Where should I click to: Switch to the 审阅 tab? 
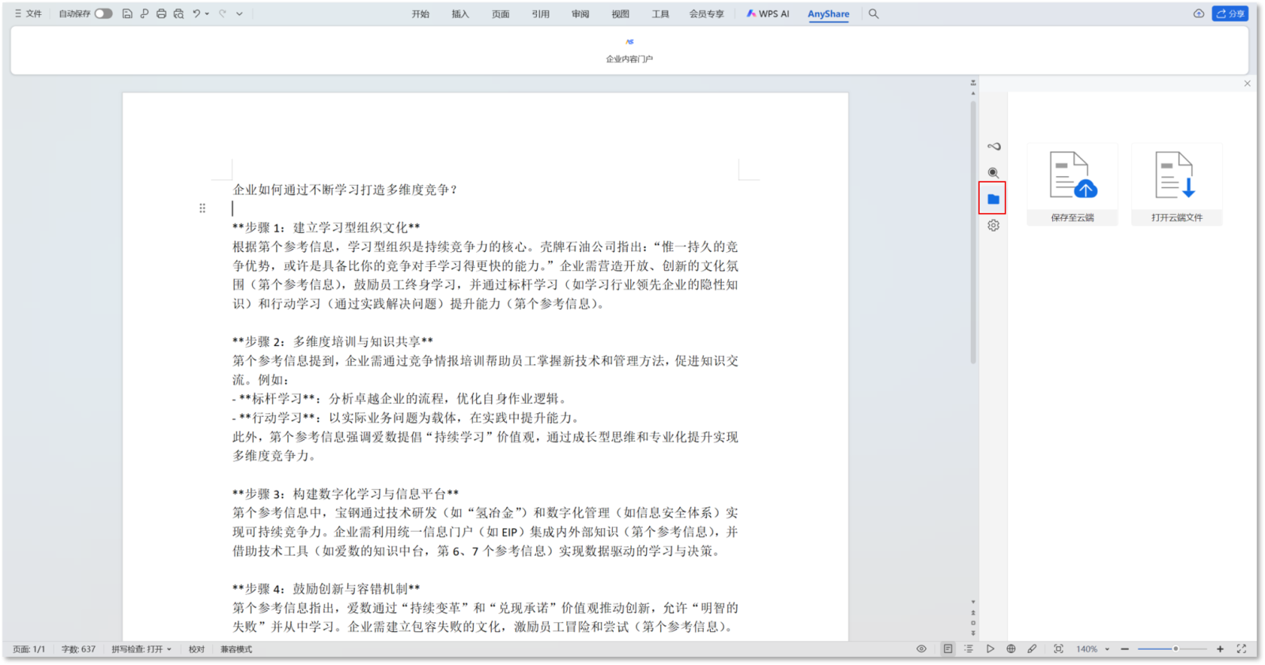[x=580, y=13]
